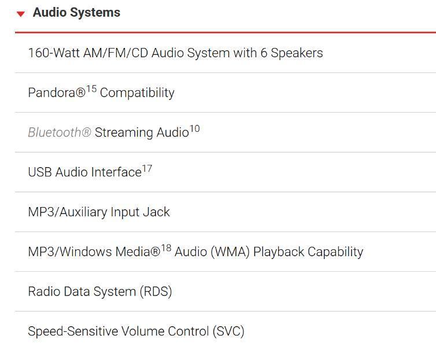Select the Speed-Sensitive Volume Control row
Viewport: 436px width, 347px height.
(136, 332)
